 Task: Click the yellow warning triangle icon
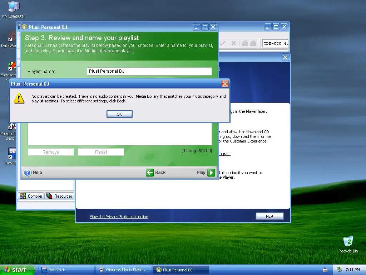(19, 98)
